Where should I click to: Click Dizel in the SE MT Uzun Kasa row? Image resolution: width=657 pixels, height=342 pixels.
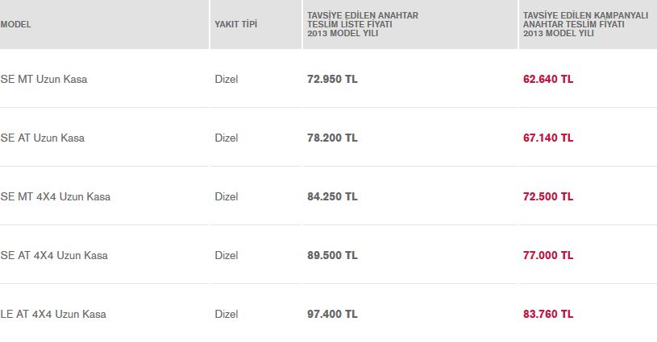tap(227, 79)
